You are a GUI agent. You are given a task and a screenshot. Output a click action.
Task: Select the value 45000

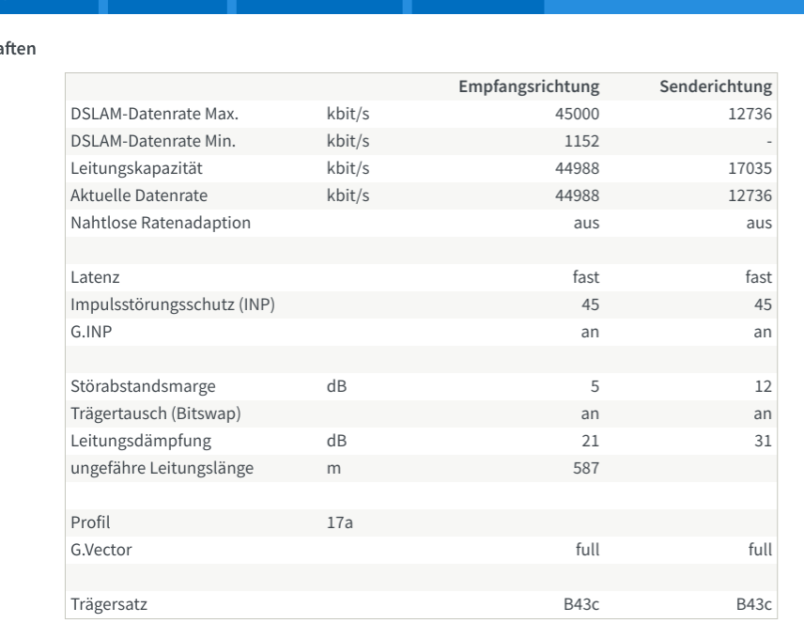click(x=577, y=114)
